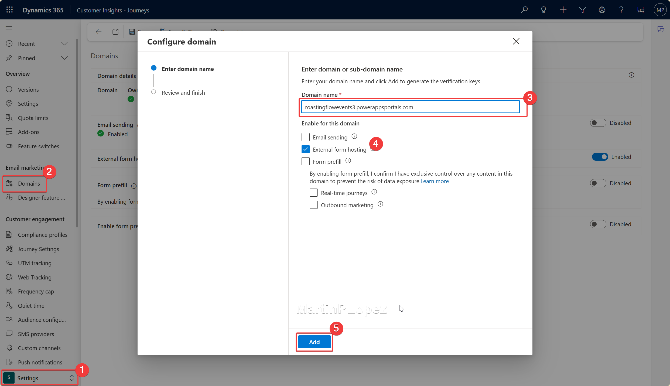Open Domains in the sidebar
This screenshot has width=670, height=386.
[29, 183]
